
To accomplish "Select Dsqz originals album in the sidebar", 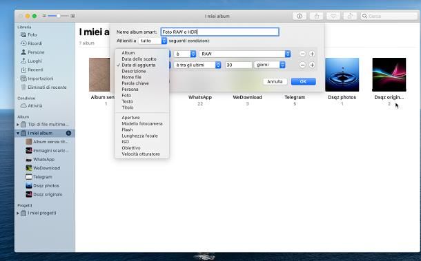I will [x=47, y=194].
